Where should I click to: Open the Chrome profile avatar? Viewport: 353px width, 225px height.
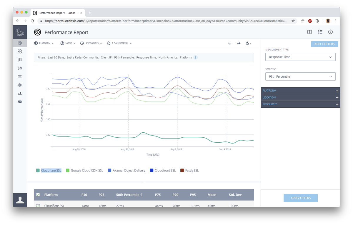click(328, 21)
